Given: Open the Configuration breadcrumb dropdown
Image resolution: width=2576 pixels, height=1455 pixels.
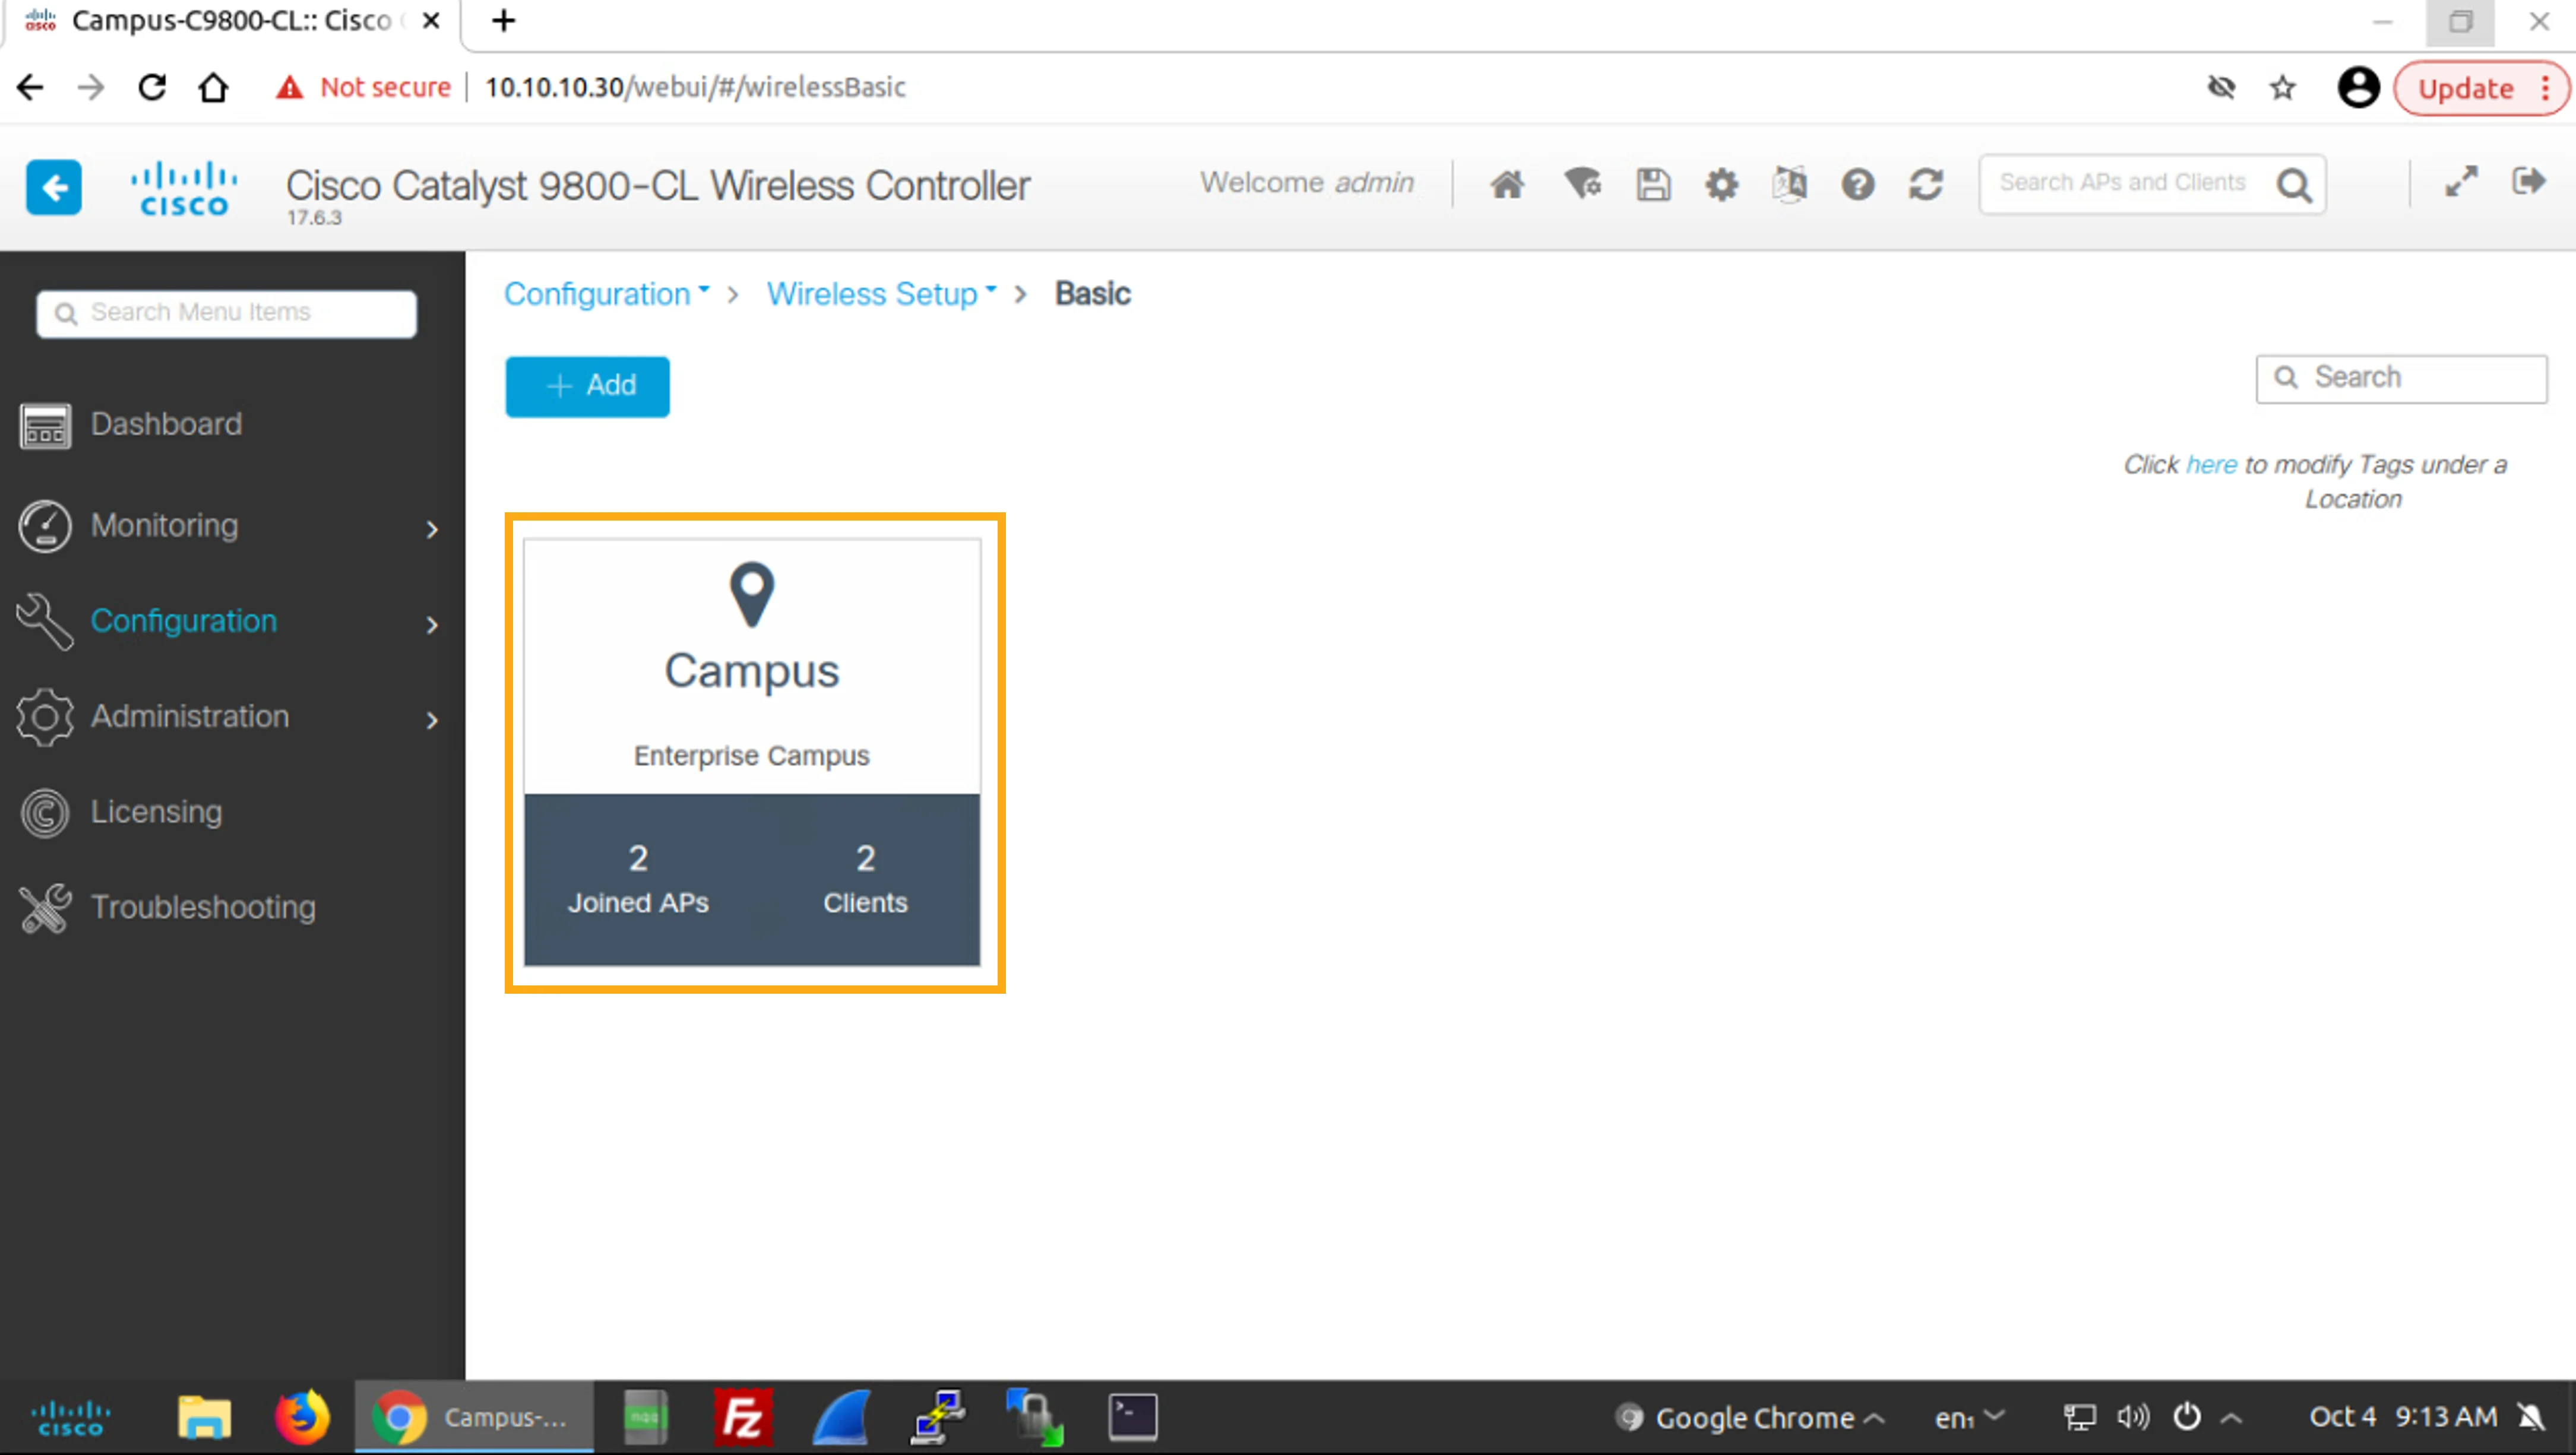Looking at the screenshot, I should click(x=607, y=294).
